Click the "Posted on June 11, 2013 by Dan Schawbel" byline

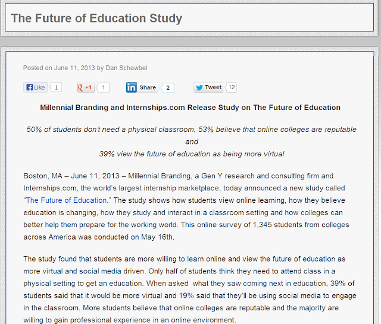(x=85, y=68)
